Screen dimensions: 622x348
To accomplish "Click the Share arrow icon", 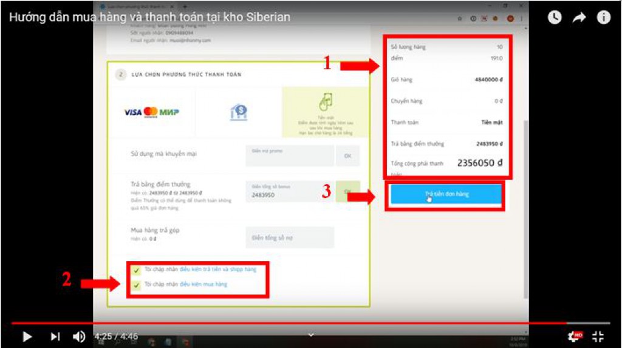I will (578, 18).
